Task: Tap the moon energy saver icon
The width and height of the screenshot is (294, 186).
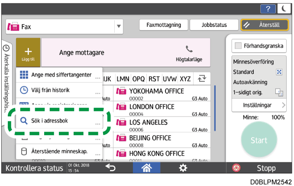Action: click(284, 9)
